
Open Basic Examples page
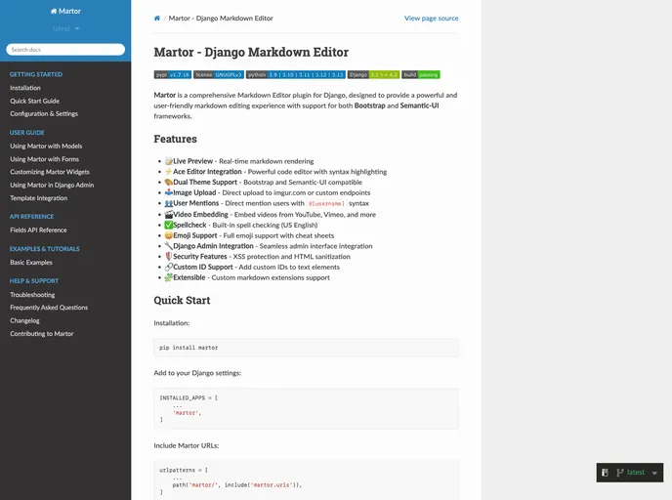(x=31, y=263)
